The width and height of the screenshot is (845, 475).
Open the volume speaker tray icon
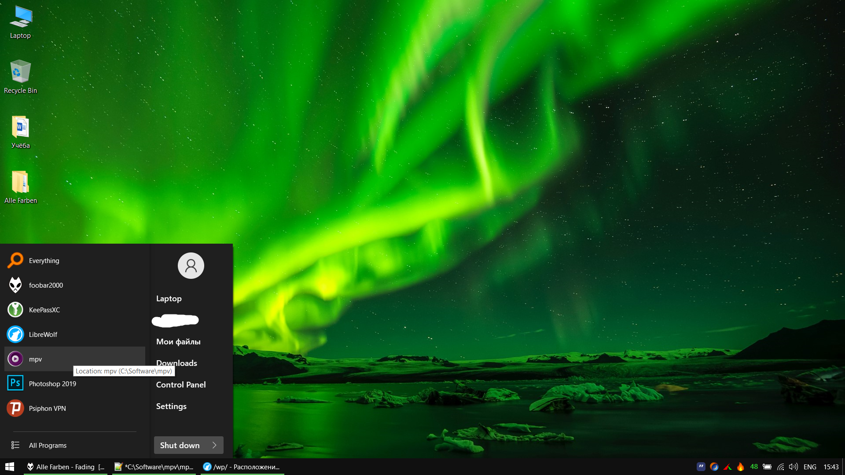[x=793, y=467]
